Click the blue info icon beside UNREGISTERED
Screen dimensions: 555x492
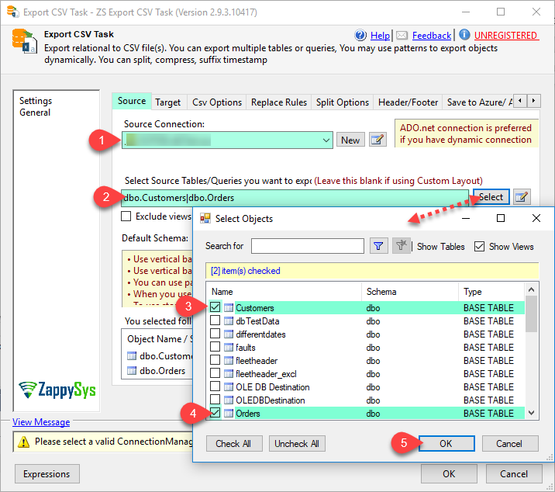click(x=464, y=35)
